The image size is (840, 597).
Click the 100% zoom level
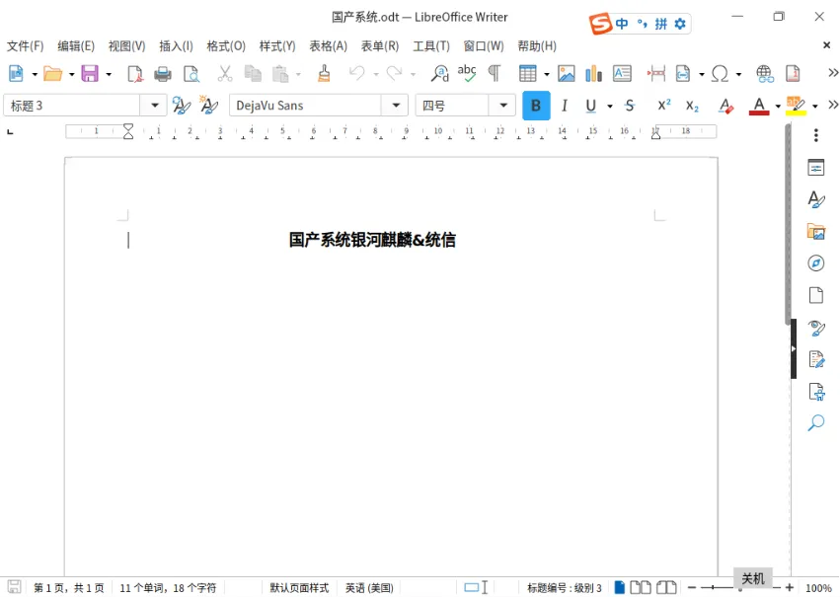[818, 588]
